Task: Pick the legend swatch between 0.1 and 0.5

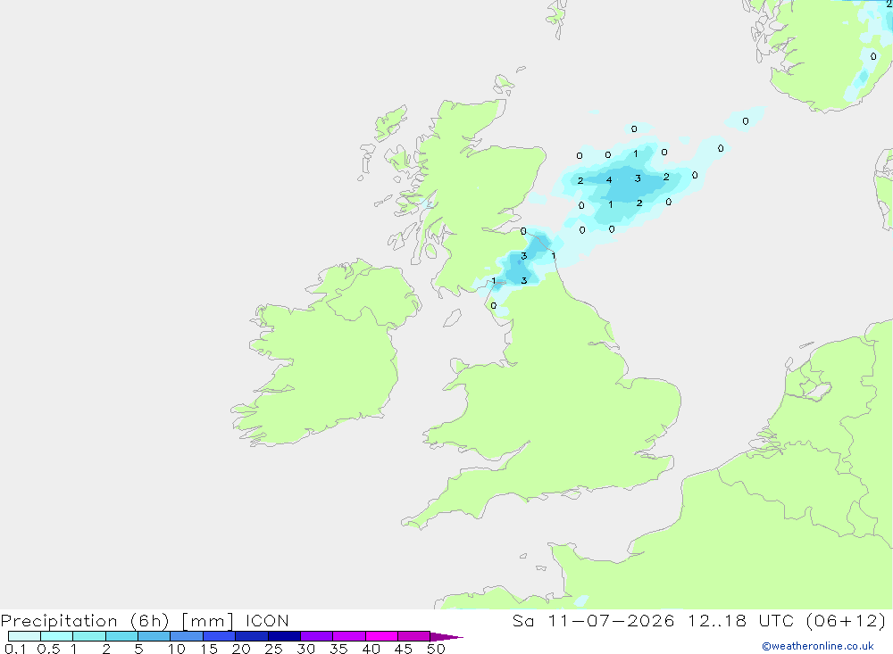Action: (24, 636)
